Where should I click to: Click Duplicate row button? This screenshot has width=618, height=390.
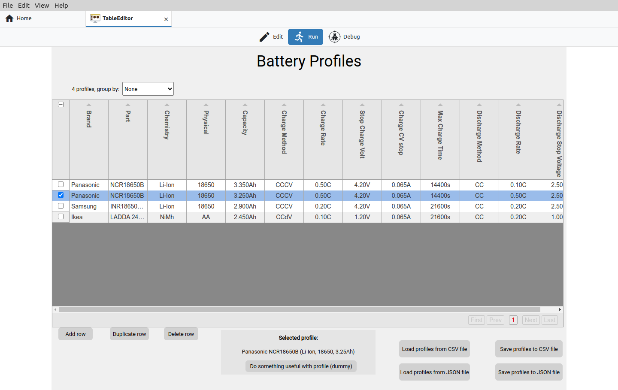click(130, 334)
